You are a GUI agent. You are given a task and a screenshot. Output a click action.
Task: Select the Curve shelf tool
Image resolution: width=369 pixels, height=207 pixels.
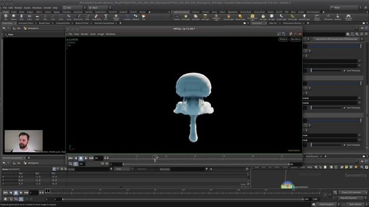(x=69, y=17)
